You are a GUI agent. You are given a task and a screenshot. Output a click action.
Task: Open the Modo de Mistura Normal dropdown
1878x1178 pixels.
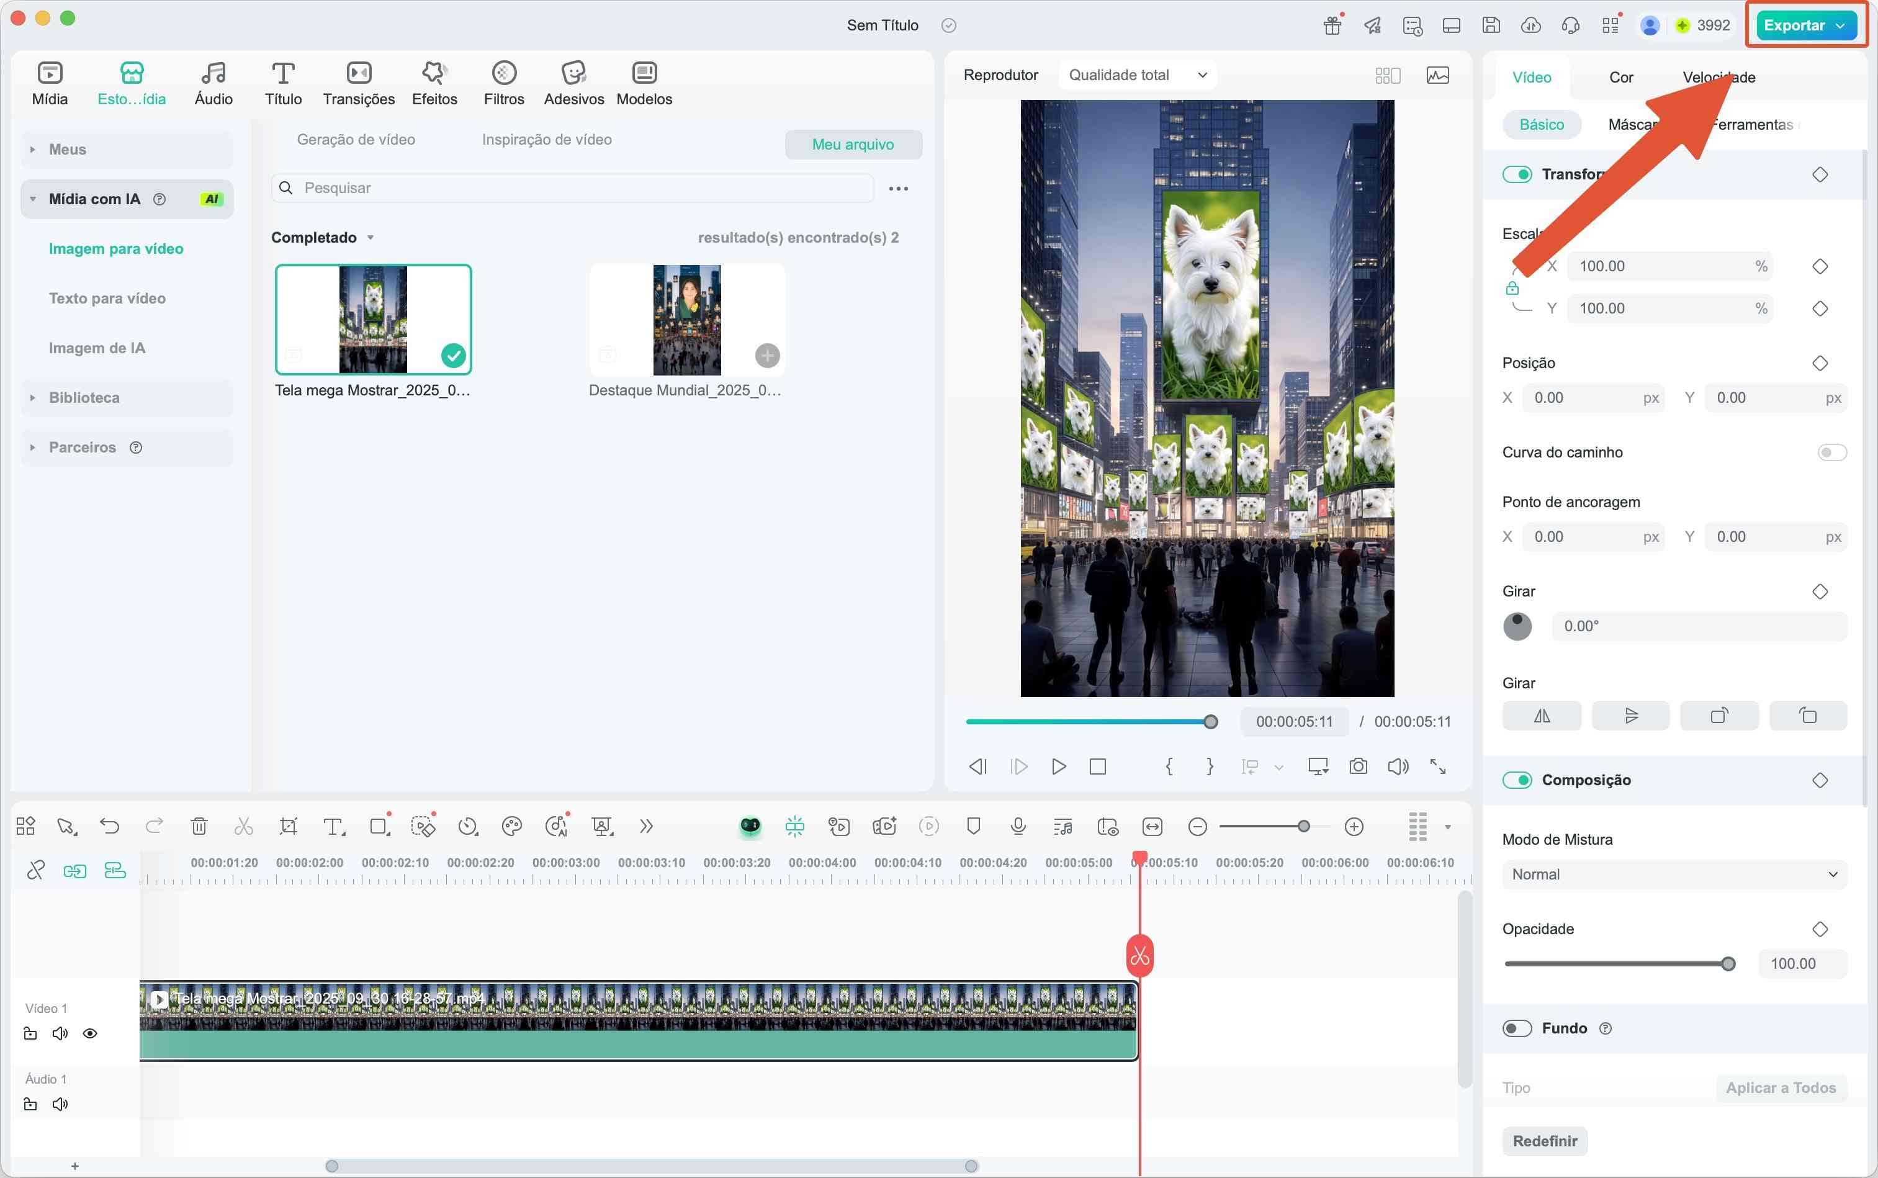pyautogui.click(x=1674, y=874)
